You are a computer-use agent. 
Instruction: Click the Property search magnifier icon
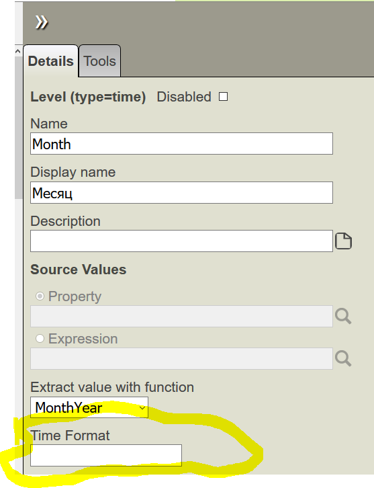[x=343, y=316]
